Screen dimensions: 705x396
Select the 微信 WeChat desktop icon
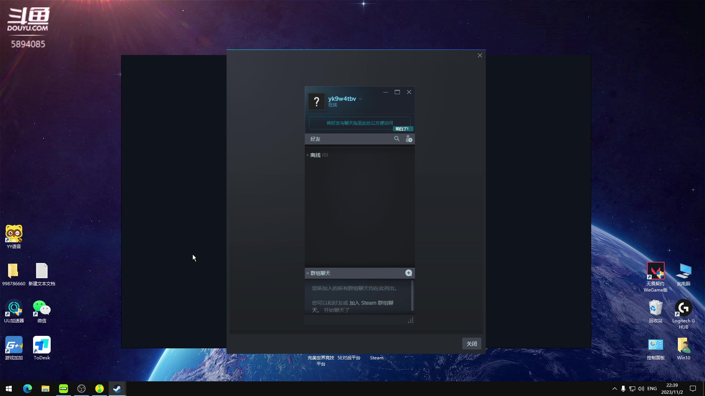pos(42,312)
